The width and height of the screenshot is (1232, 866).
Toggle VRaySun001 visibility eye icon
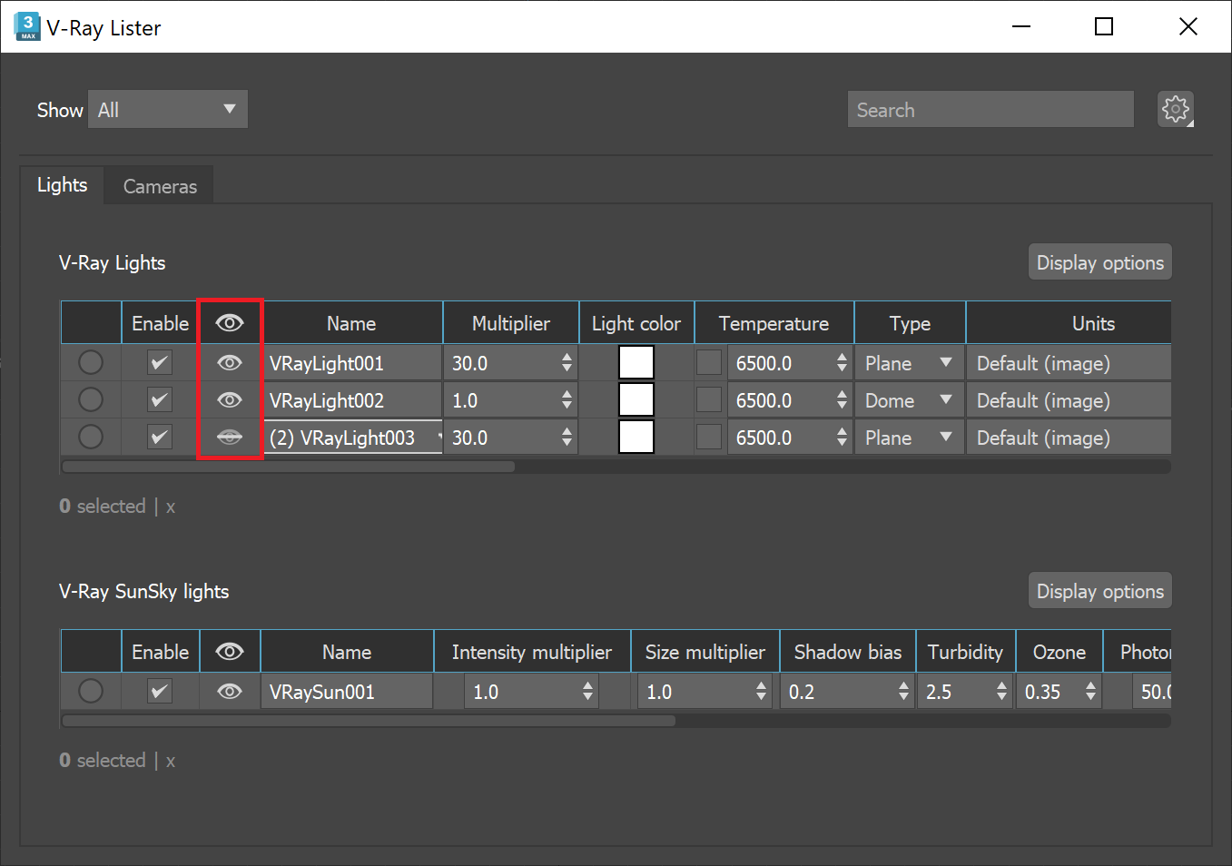point(230,691)
